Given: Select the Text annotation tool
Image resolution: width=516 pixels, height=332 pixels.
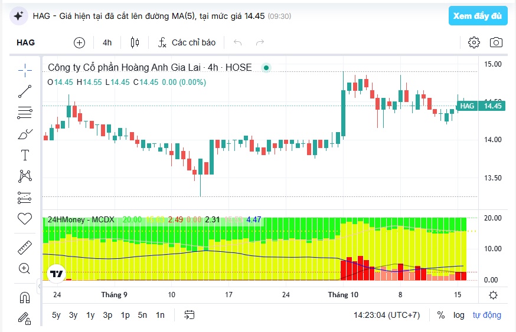Looking at the screenshot, I should point(25,155).
